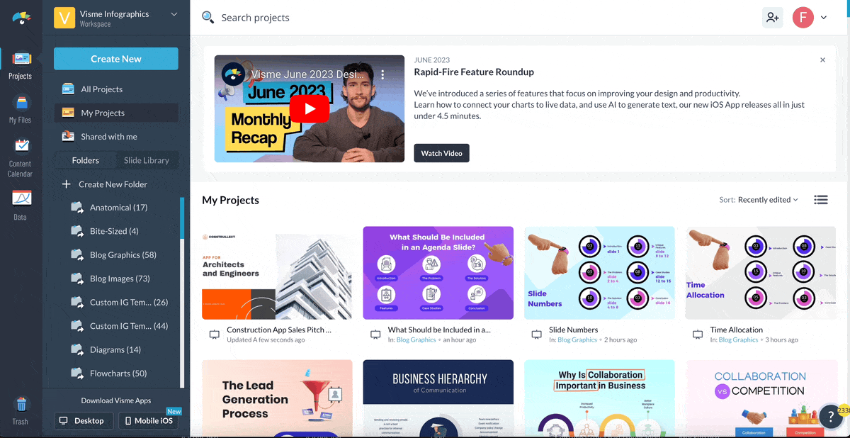Play the Monthly Recap YouTube video
Image resolution: width=850 pixels, height=438 pixels.
pos(310,108)
